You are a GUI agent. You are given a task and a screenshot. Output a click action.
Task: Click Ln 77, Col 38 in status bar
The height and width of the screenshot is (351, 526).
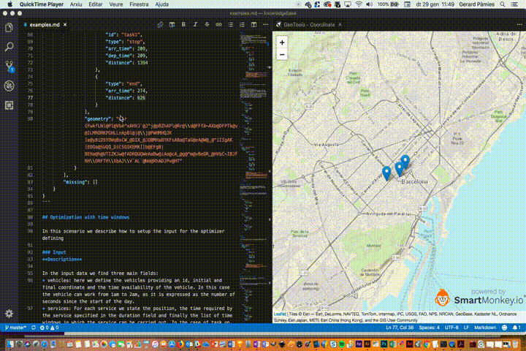pyautogui.click(x=400, y=328)
